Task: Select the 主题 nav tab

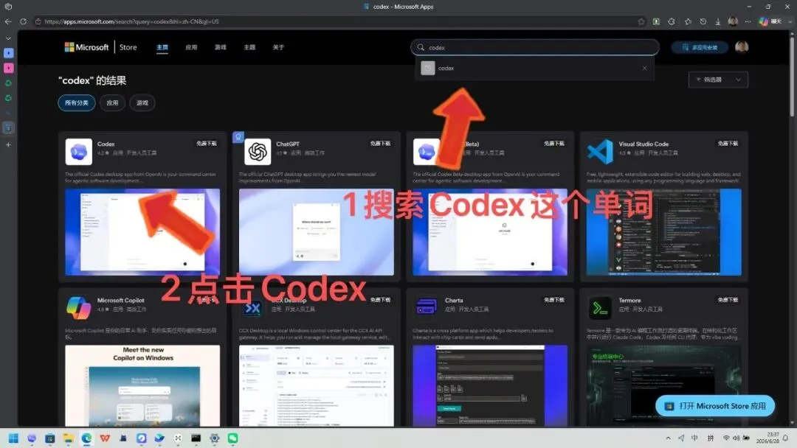Action: 249,47
